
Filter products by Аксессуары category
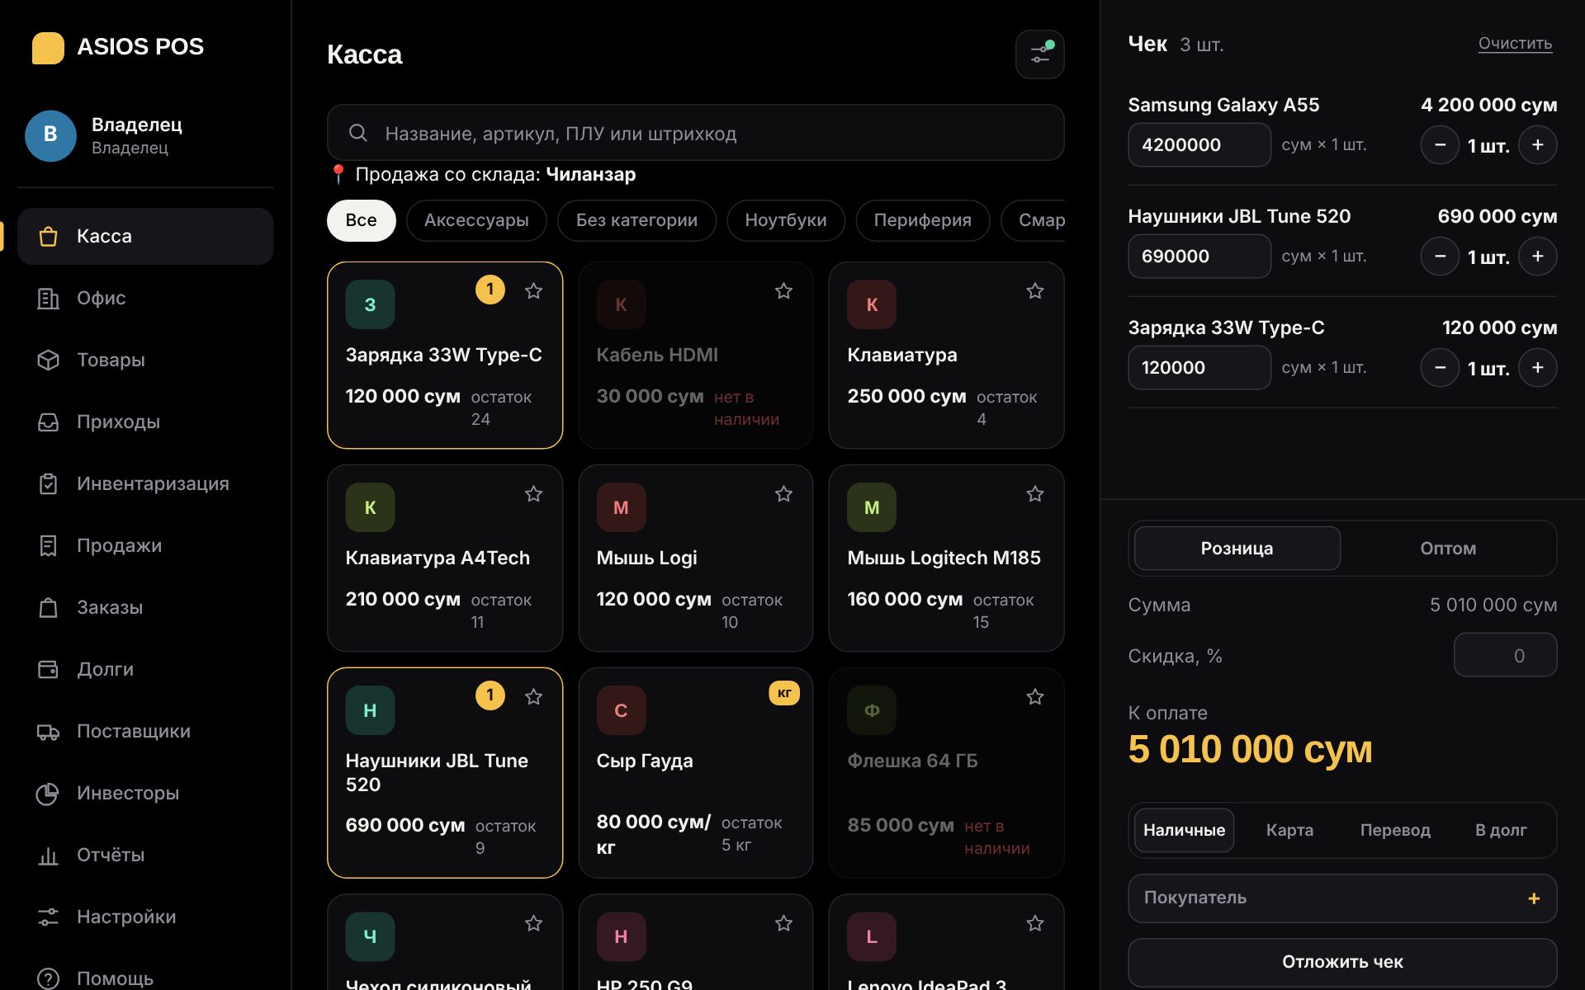(x=476, y=220)
